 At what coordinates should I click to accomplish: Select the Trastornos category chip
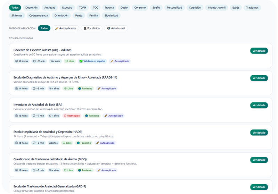252,8
